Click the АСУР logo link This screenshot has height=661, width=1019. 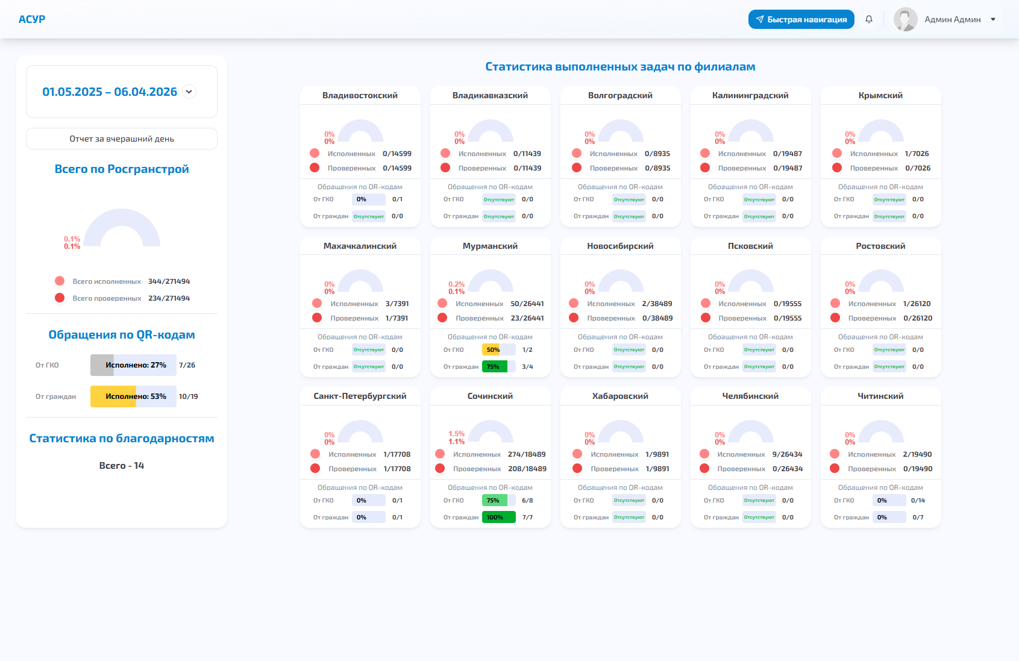(x=32, y=19)
